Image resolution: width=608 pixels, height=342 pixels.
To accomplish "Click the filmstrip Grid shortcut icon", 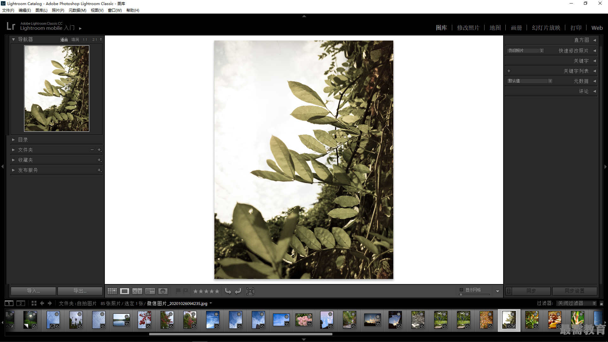I will (x=34, y=303).
